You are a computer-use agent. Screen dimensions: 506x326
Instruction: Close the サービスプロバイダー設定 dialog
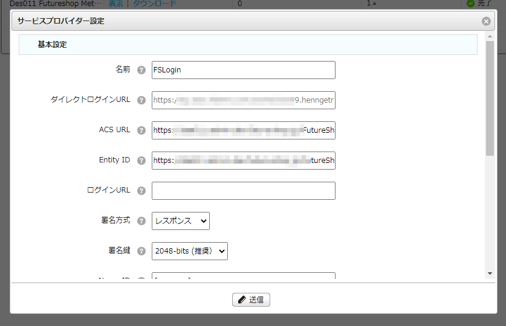click(486, 21)
